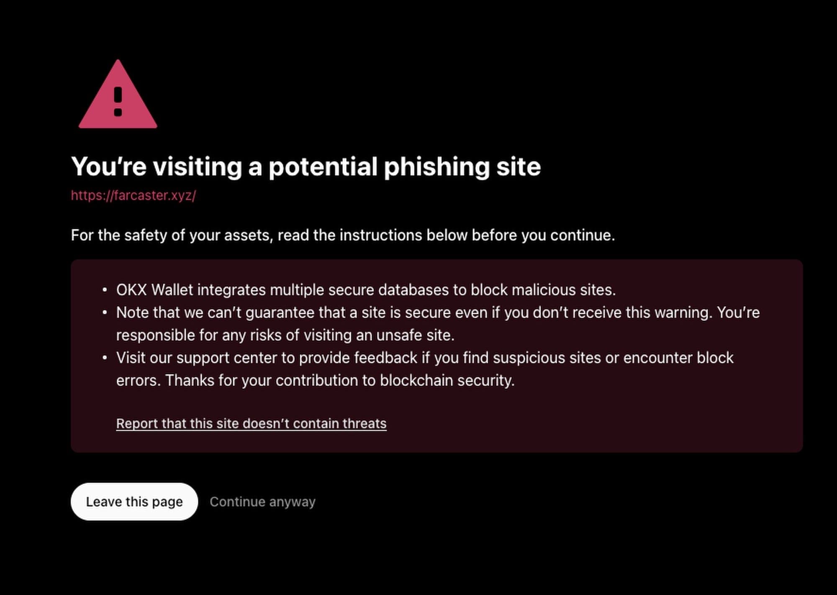Choose Continue anyway to proceed
The width and height of the screenshot is (837, 595).
tap(262, 502)
